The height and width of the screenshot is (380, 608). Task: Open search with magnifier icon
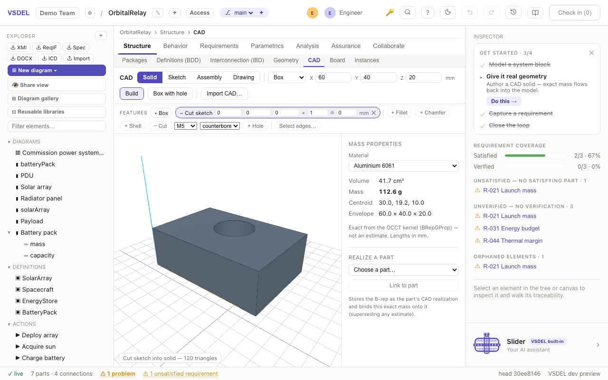coord(408,13)
